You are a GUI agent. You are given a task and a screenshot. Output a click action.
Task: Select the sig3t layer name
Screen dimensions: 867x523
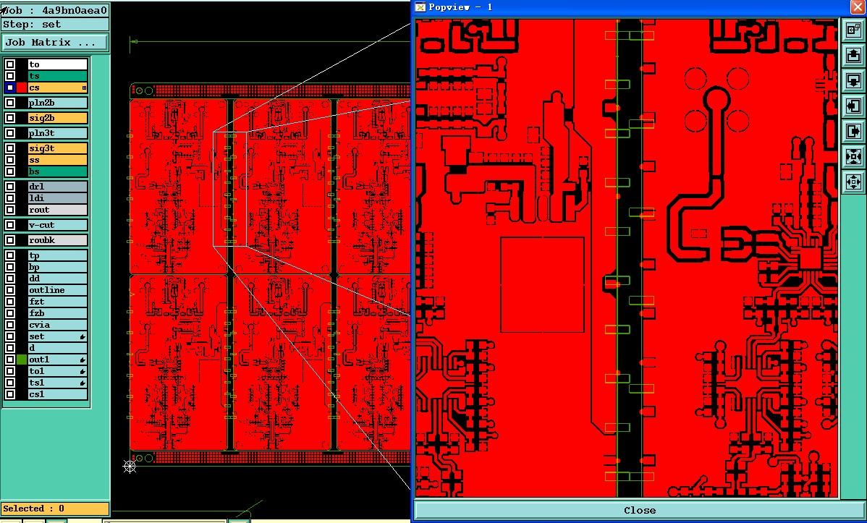click(57, 148)
